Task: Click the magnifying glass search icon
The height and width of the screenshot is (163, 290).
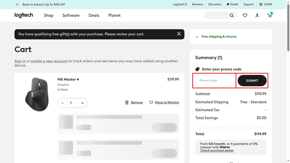Action: (232, 15)
